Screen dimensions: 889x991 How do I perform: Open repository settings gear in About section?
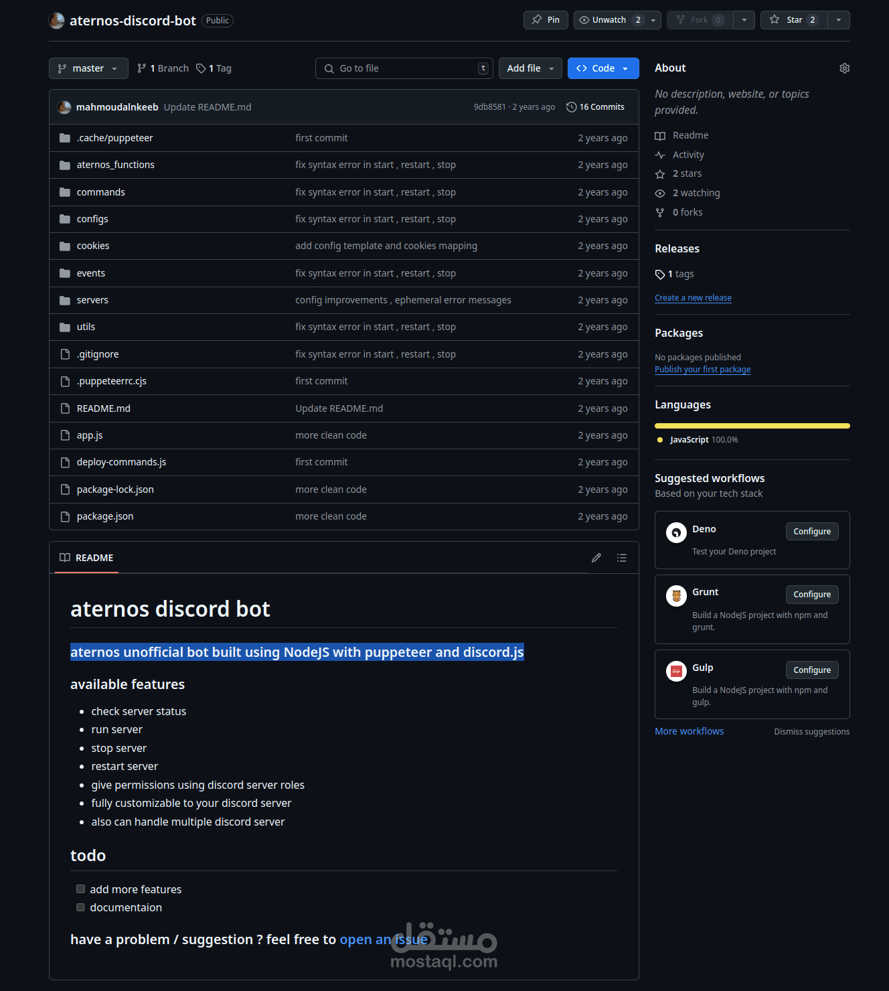coord(844,68)
